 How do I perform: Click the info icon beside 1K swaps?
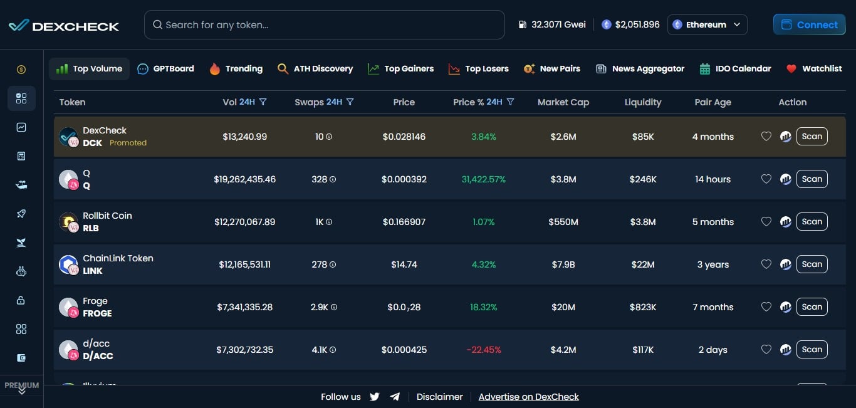(x=329, y=222)
